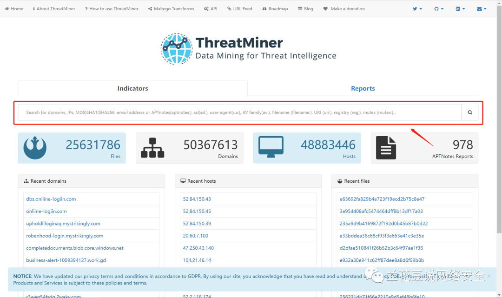
Task: Expand the Twitter dropdown
Action: point(417,9)
